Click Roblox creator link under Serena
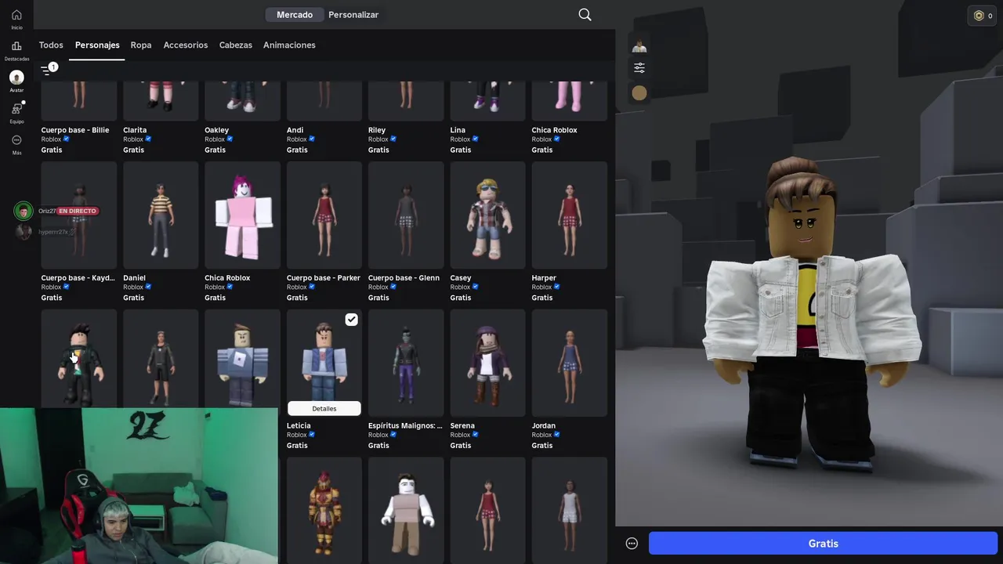 460,435
